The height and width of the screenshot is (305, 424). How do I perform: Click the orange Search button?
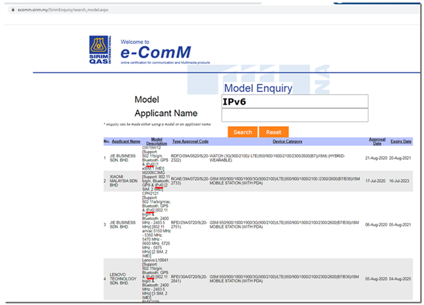click(x=243, y=132)
